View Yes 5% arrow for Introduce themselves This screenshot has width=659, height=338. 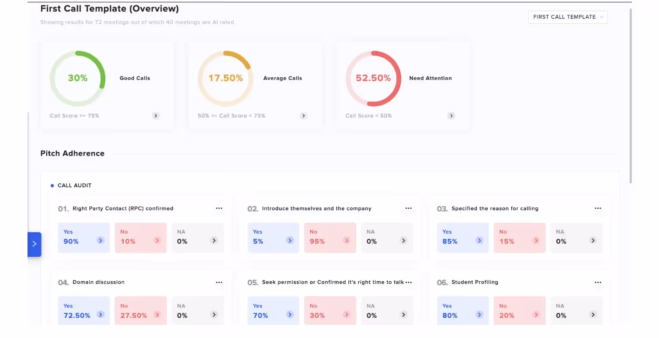pos(290,240)
